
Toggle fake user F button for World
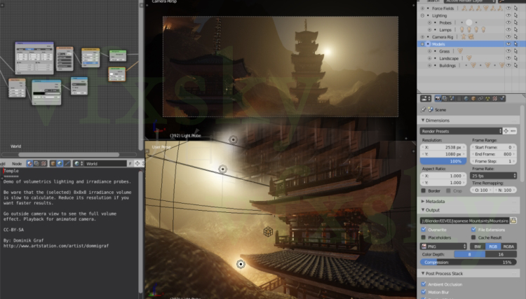pyautogui.click(x=130, y=163)
